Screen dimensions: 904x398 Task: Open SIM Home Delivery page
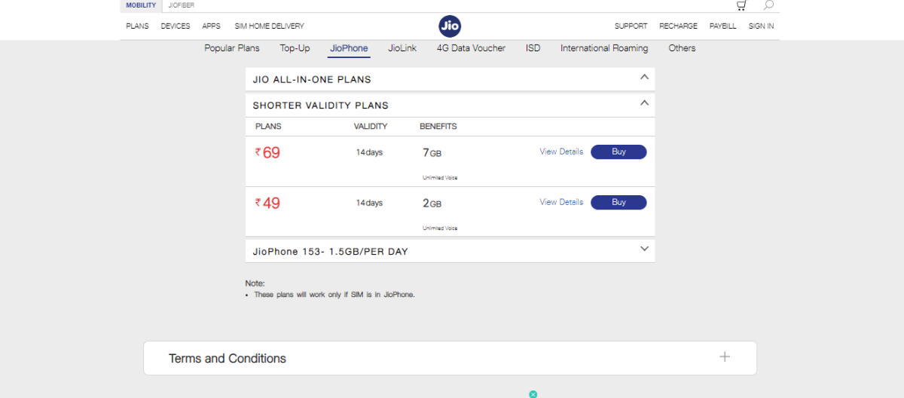click(x=269, y=26)
